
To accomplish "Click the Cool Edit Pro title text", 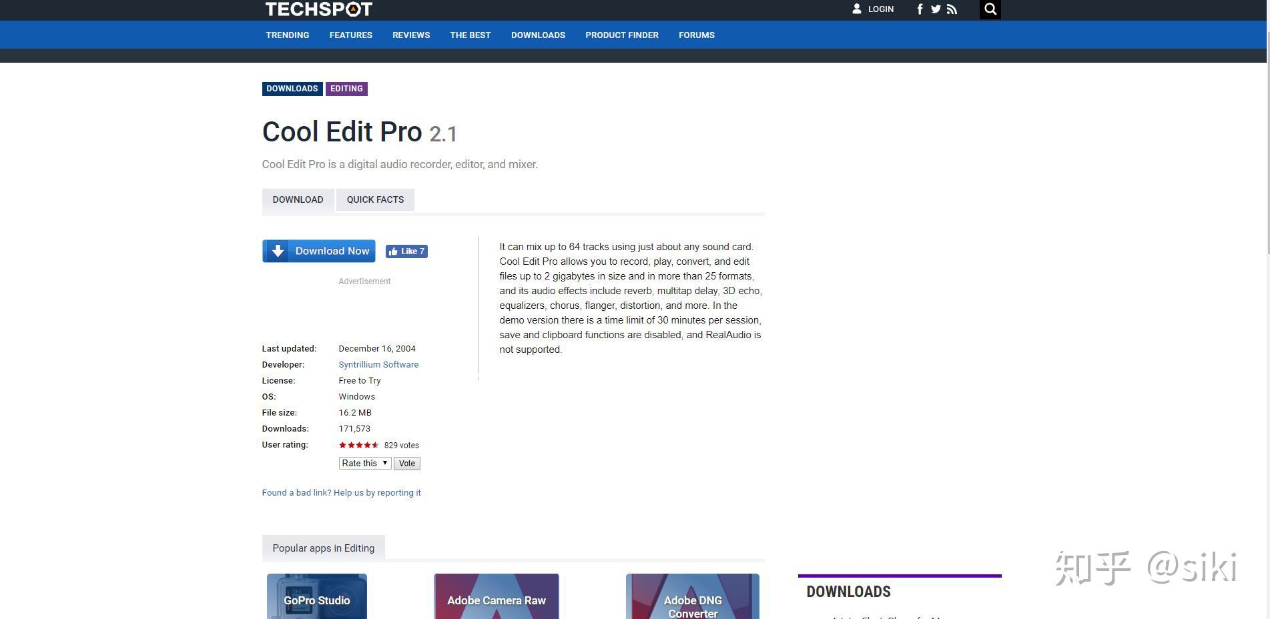I will tap(342, 132).
